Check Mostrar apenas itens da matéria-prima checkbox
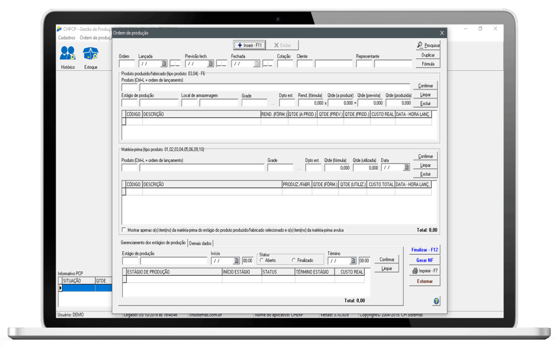 tap(124, 230)
